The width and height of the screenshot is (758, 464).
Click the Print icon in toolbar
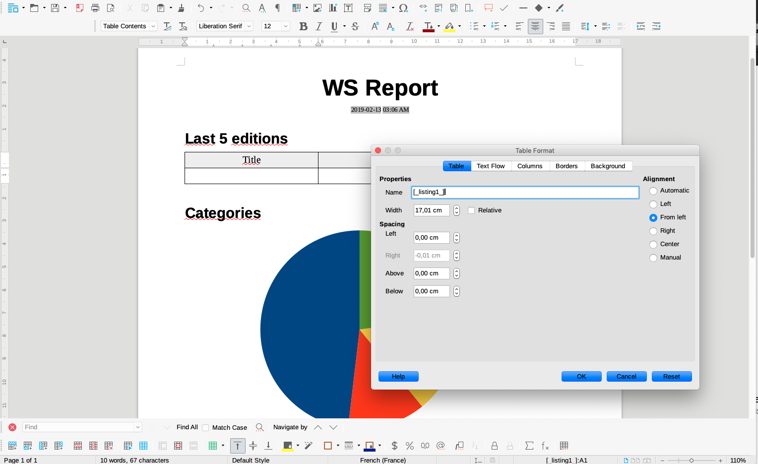[x=95, y=8]
